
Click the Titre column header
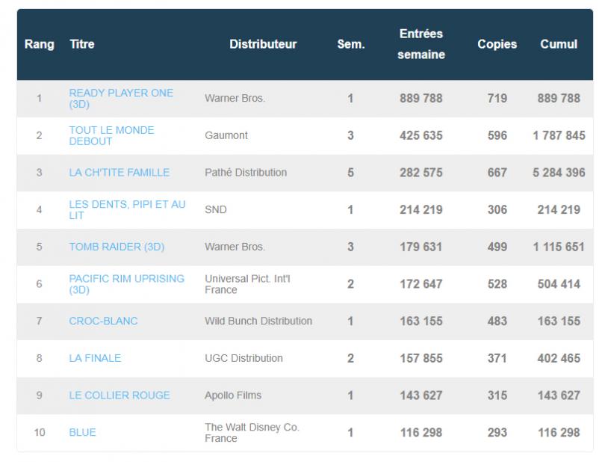click(81, 45)
